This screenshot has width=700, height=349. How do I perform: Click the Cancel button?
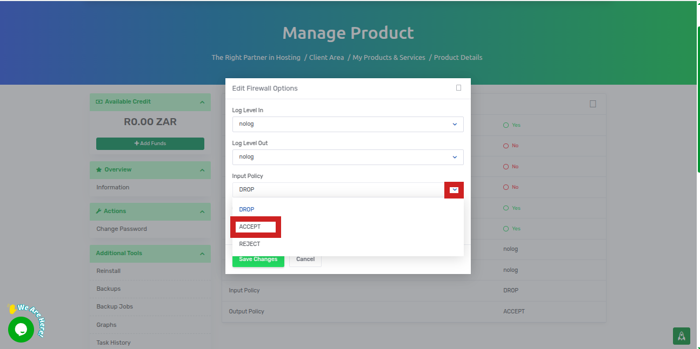coord(305,259)
